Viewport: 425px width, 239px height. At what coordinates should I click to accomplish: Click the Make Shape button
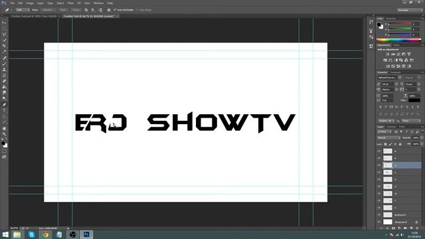click(x=76, y=10)
